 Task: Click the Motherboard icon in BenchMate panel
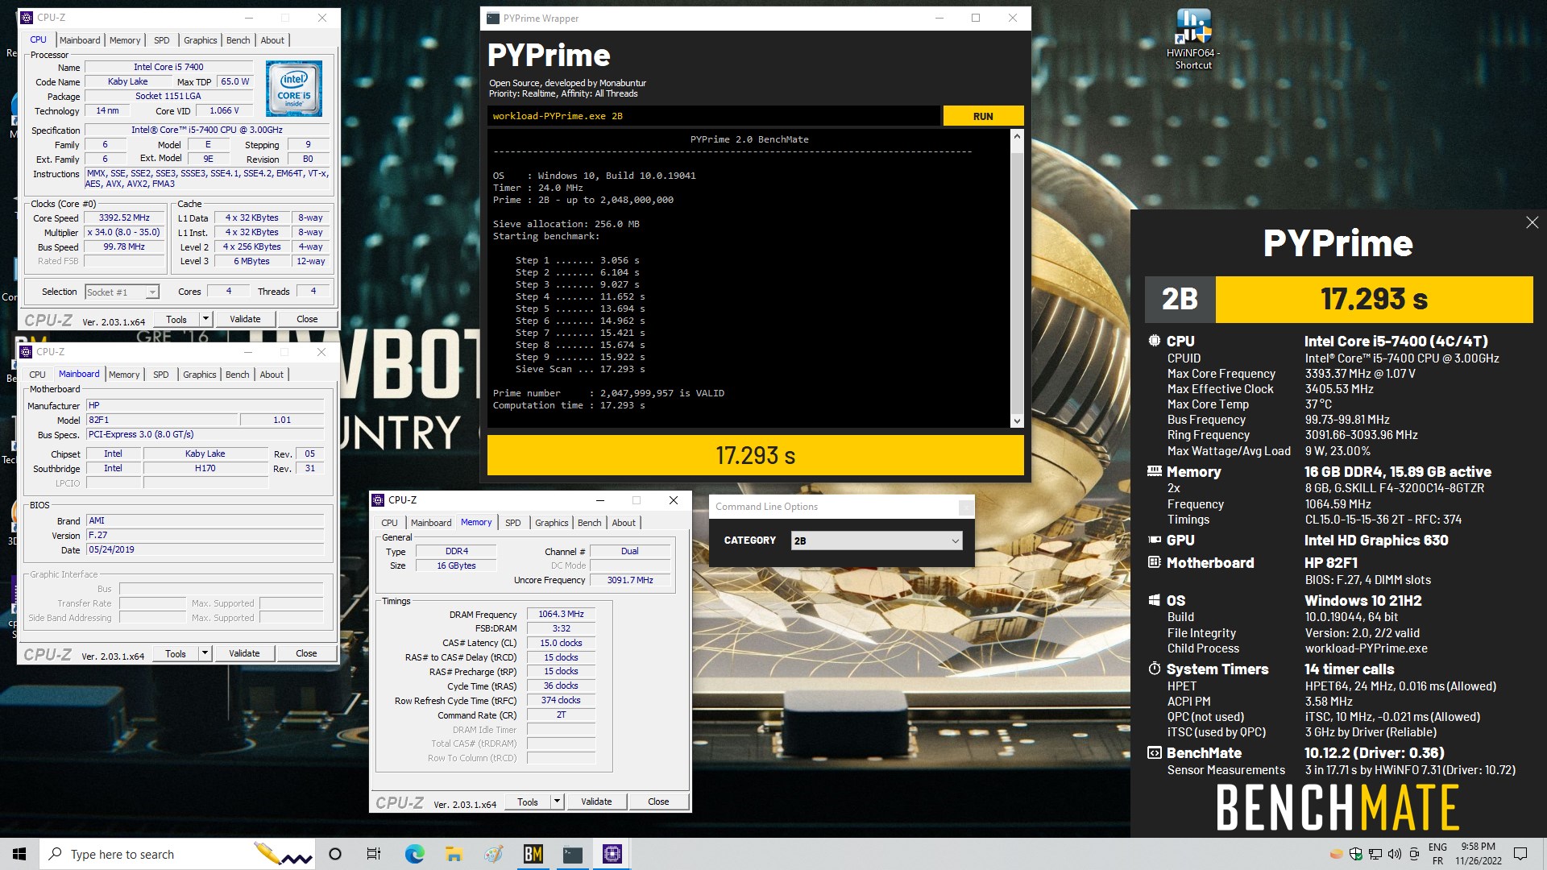pos(1154,562)
